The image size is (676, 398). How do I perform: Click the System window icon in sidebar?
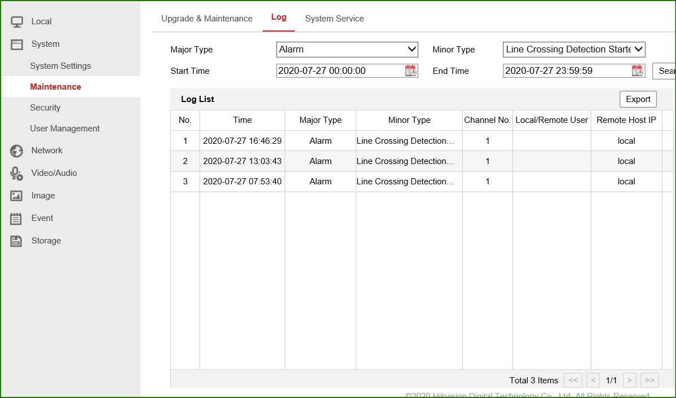coord(17,45)
